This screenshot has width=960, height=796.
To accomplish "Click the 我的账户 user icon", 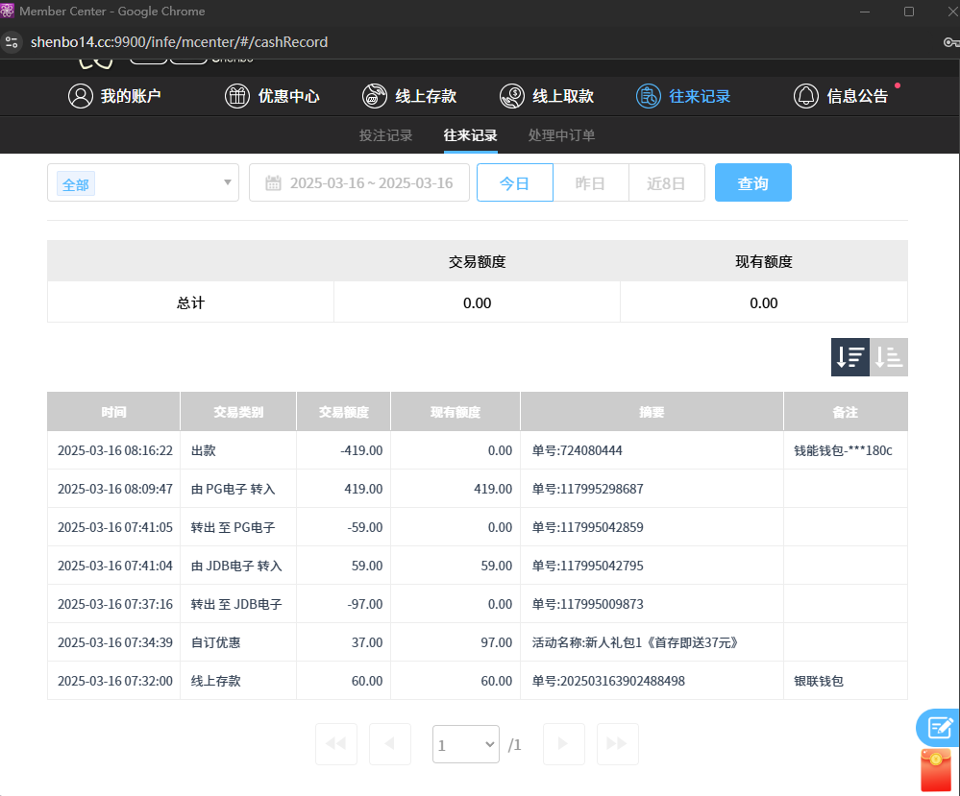I will click(x=81, y=96).
